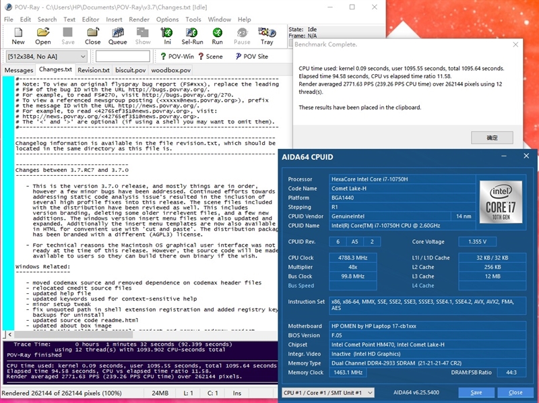
Task: Open the Render menu
Action: click(x=139, y=20)
